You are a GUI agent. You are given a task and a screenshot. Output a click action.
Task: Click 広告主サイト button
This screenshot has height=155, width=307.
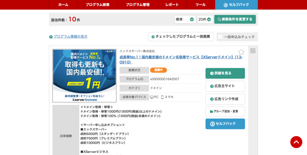tap(225, 86)
